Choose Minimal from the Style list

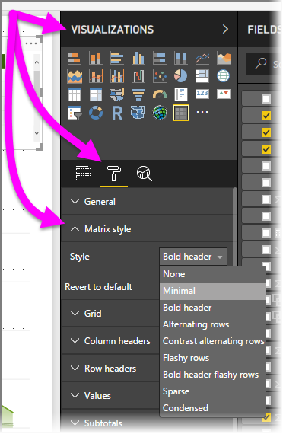(212, 291)
